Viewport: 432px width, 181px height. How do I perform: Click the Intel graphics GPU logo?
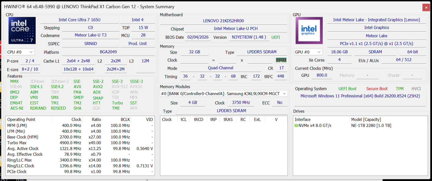(309, 30)
